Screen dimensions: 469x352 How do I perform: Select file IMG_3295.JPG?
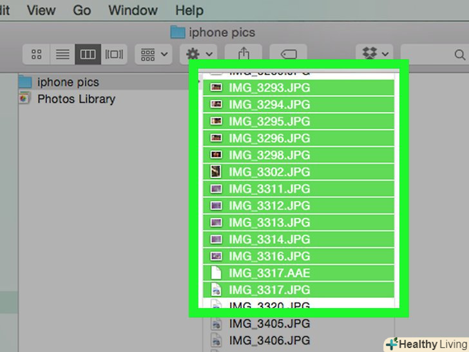pos(298,121)
